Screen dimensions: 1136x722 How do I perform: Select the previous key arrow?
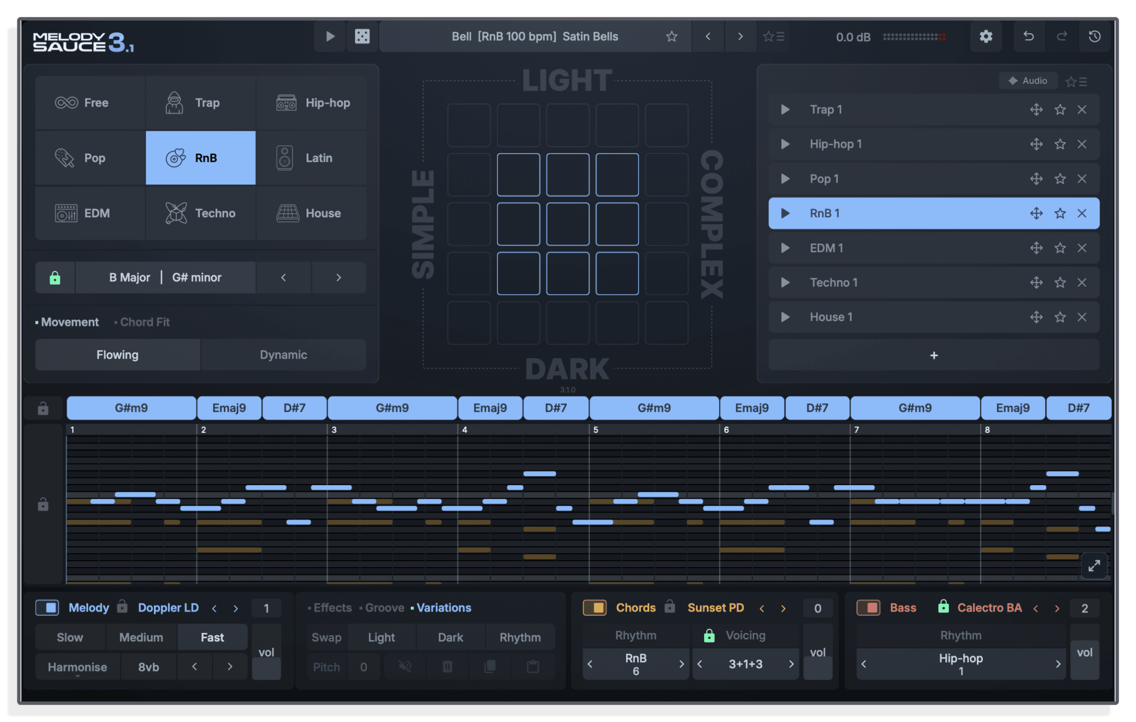pos(283,277)
